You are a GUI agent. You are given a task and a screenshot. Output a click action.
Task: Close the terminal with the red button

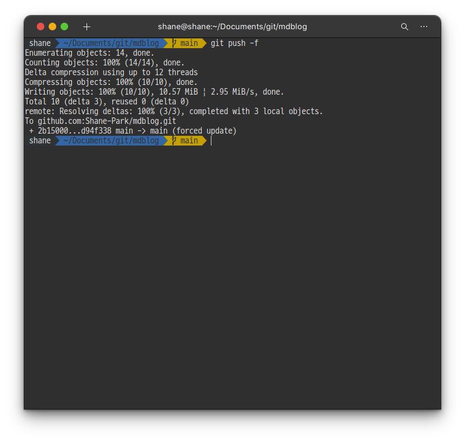(x=41, y=27)
